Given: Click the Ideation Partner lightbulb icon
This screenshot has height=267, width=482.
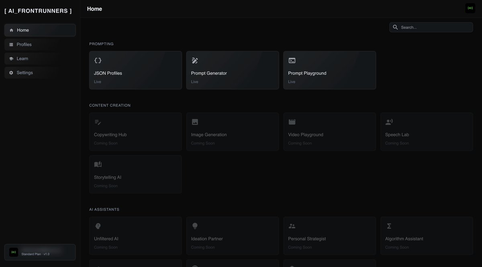Looking at the screenshot, I should [x=195, y=226].
